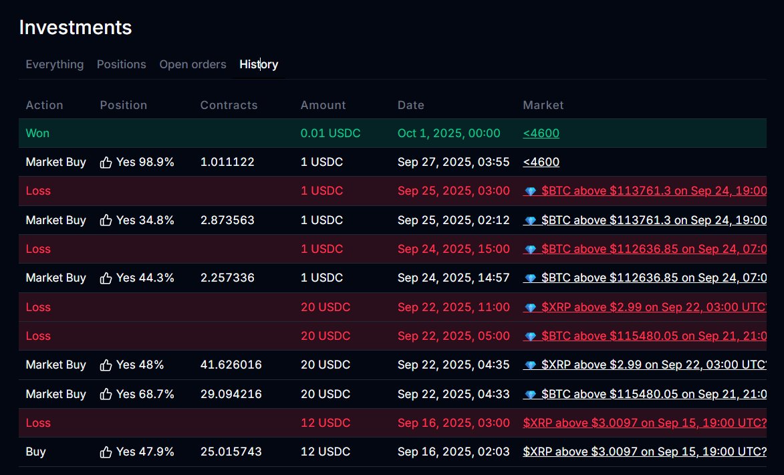Select contracts value 1.011122

pyautogui.click(x=227, y=162)
